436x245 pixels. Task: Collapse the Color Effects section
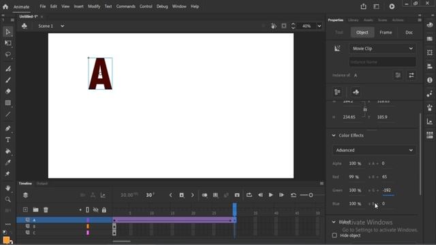tap(334, 135)
